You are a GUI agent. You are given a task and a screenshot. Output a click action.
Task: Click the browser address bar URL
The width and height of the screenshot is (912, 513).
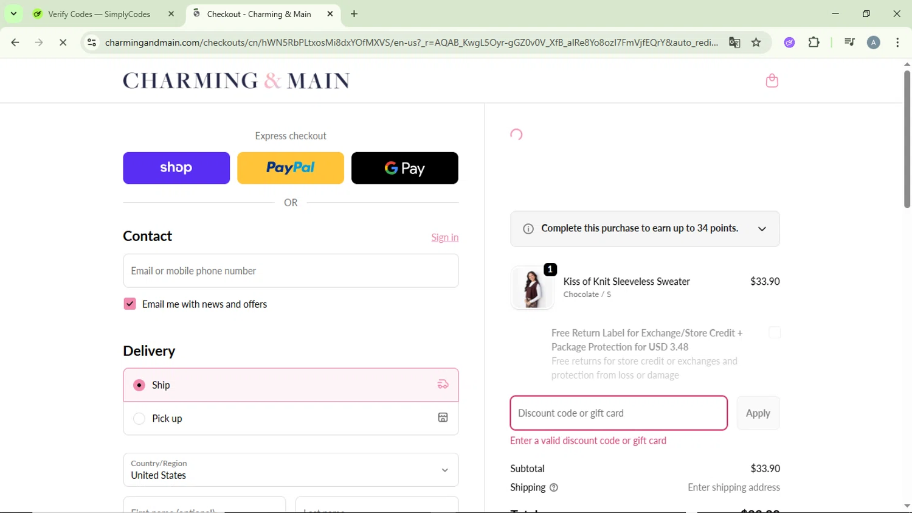tap(411, 43)
